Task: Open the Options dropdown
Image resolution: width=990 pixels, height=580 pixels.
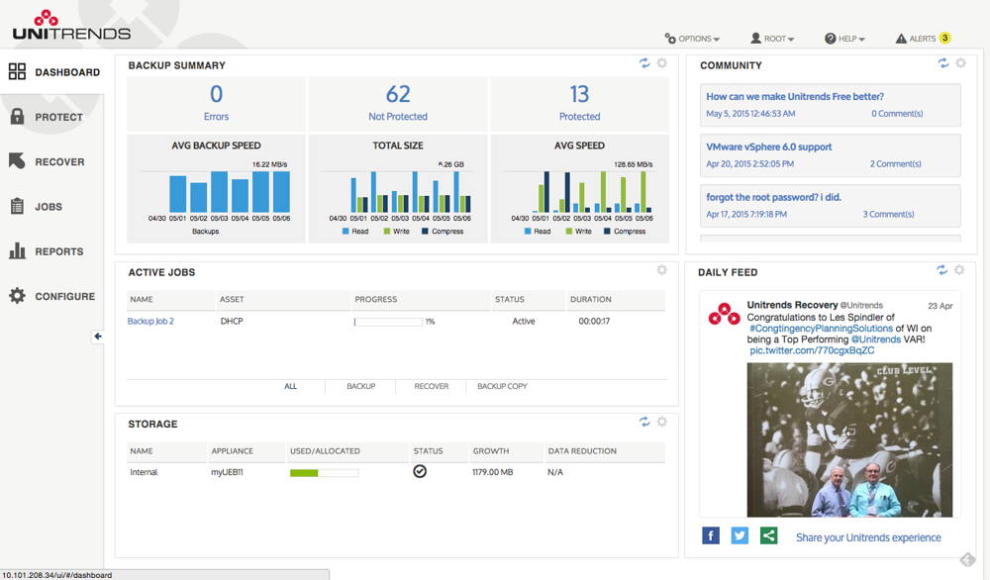Action: (691, 38)
